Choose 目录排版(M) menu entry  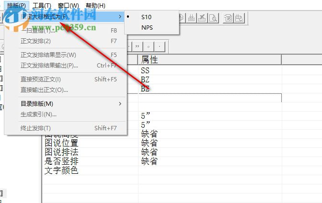(x=65, y=104)
